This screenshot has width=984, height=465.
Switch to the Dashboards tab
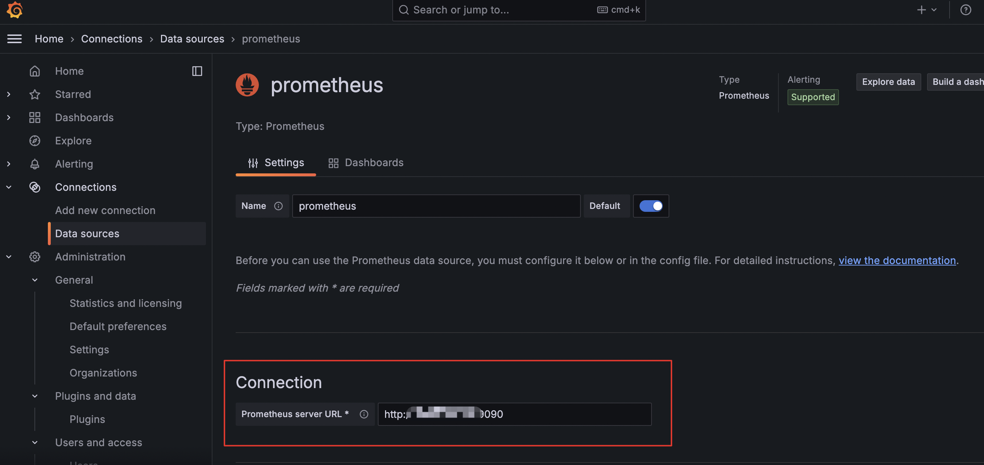[365, 163]
